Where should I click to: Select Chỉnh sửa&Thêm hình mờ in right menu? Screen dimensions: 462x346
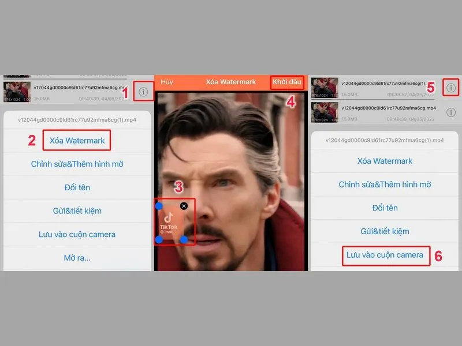click(385, 185)
